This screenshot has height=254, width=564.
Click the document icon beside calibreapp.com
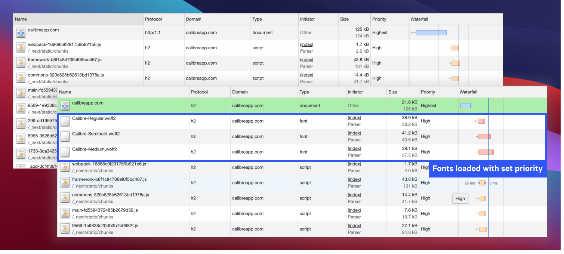64,105
